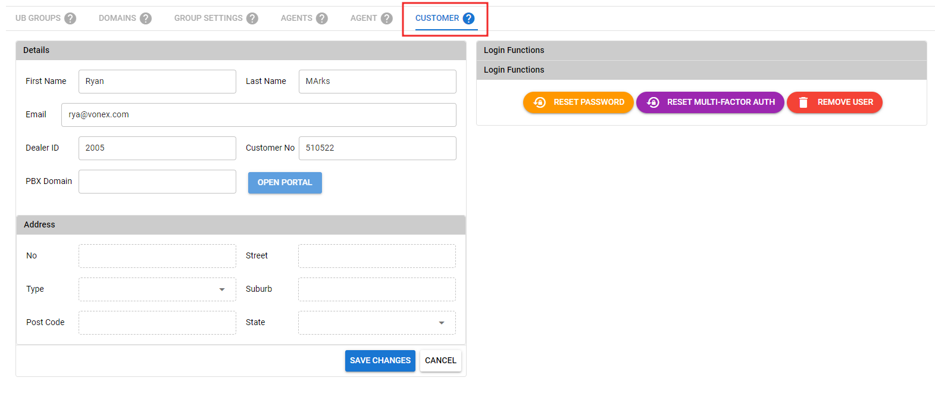Click the Customer tab help icon
935x393 pixels.
(x=469, y=18)
